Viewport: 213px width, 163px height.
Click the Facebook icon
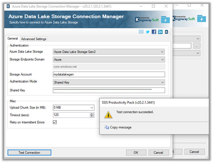tap(154, 32)
